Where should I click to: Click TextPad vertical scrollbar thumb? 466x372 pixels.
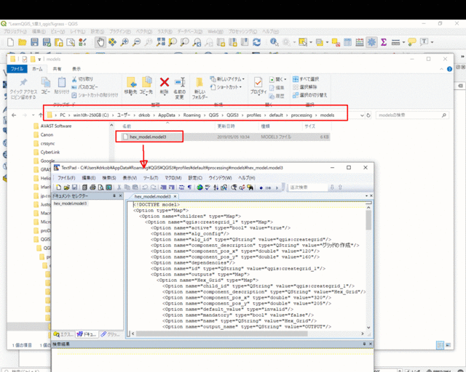coord(368,220)
